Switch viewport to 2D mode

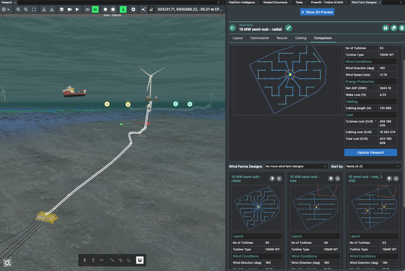[x=87, y=9]
